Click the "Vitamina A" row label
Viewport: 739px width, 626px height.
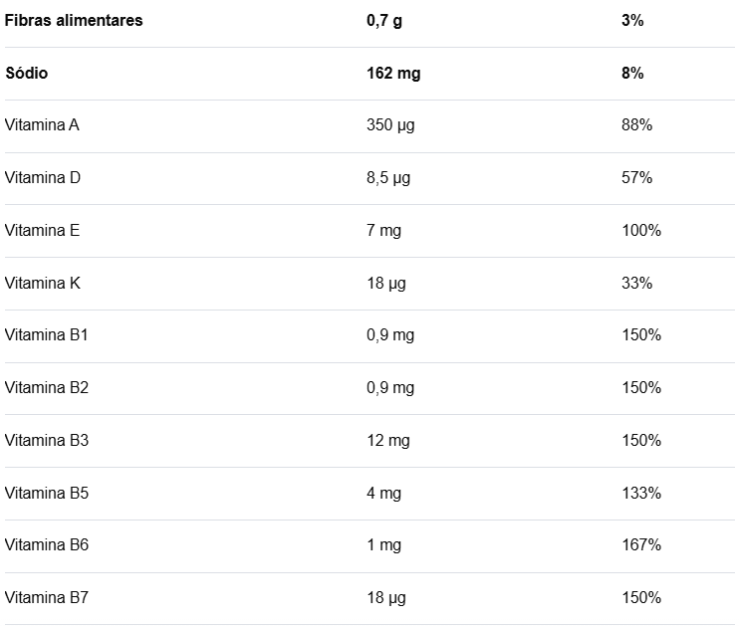tap(42, 125)
